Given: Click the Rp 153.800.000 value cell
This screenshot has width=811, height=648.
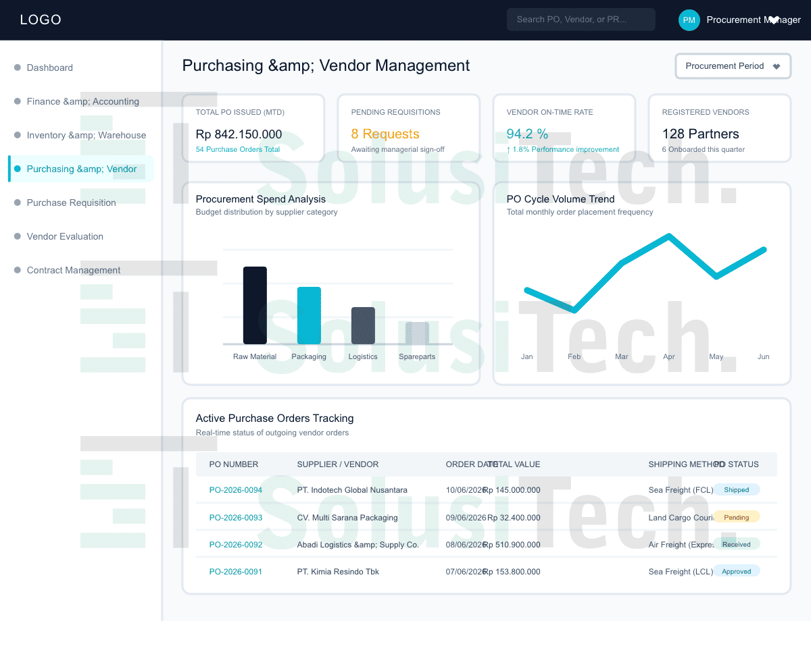Looking at the screenshot, I should click(x=512, y=572).
